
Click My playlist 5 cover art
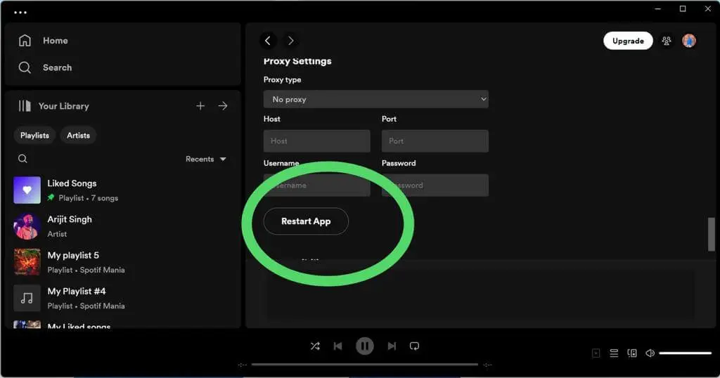27,262
